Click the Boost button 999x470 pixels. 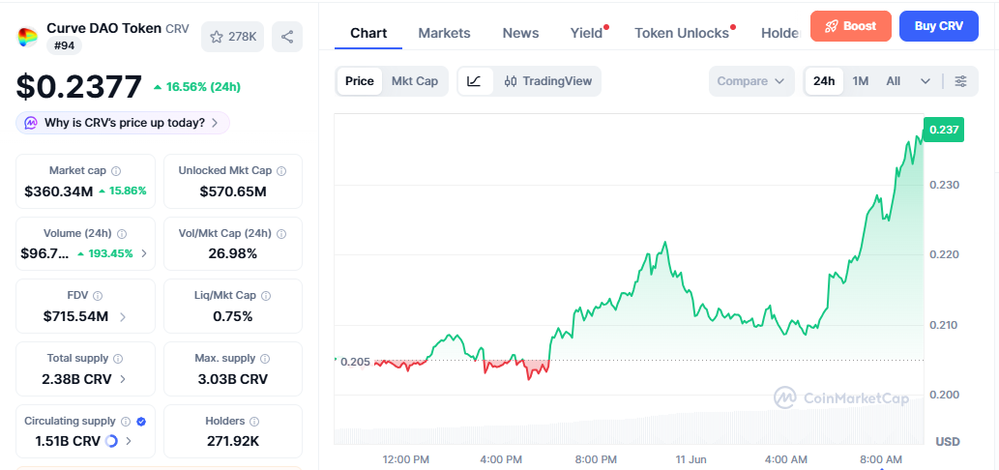[850, 26]
